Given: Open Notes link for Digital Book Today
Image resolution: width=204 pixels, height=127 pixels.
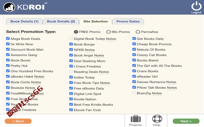Looking at the screenshot, I should 111,39.
